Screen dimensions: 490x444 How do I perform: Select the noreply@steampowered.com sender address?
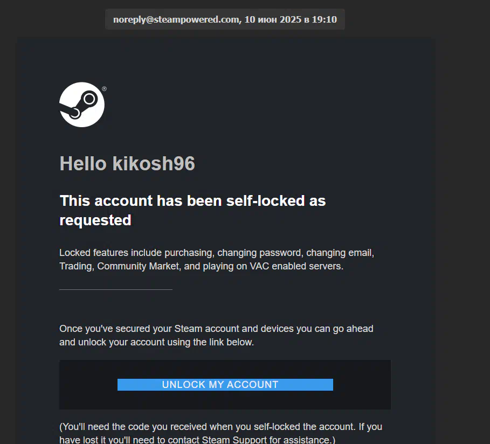click(x=176, y=19)
